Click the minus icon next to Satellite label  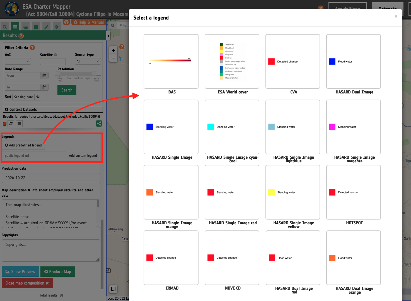[x=55, y=55]
